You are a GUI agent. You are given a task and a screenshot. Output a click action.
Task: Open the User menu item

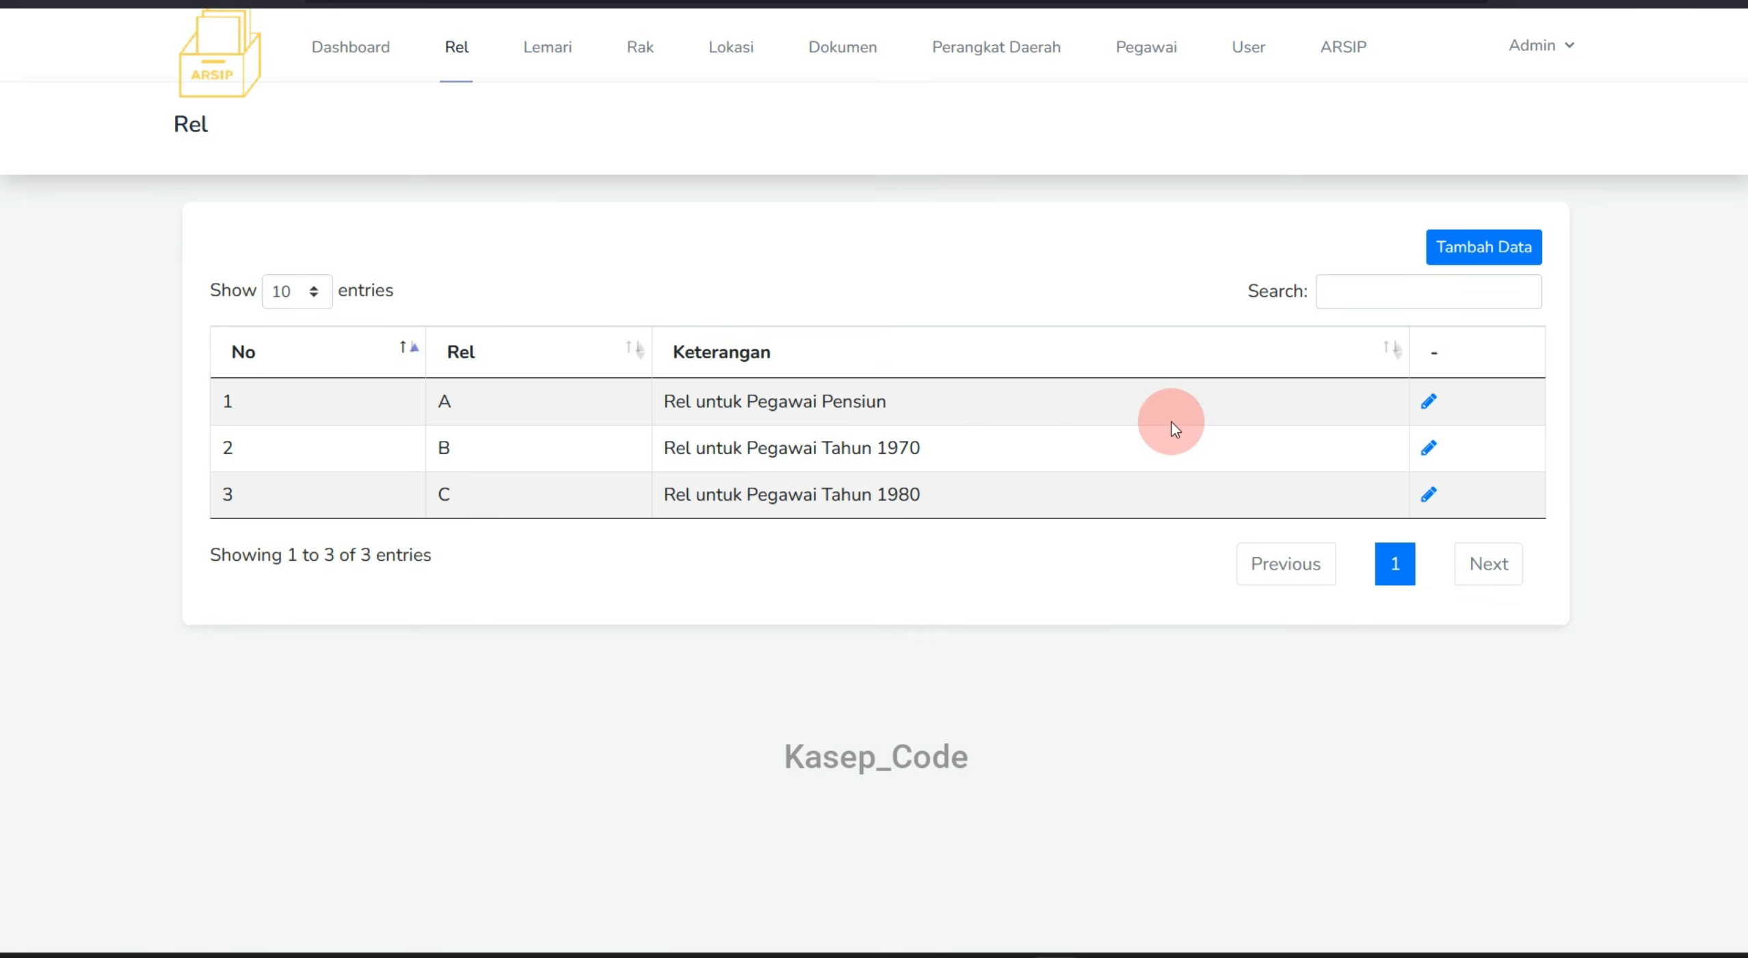click(1249, 47)
